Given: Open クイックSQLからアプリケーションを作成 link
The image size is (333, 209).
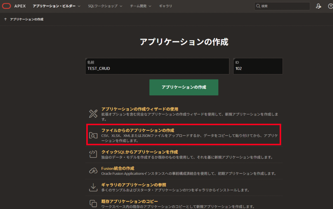Looking at the screenshot, I should [140, 152].
